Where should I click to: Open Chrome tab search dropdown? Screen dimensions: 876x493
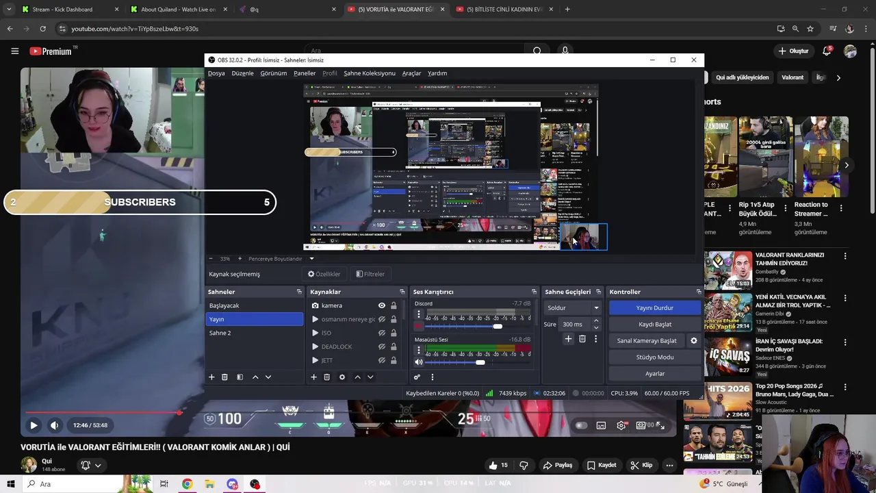pos(9,9)
